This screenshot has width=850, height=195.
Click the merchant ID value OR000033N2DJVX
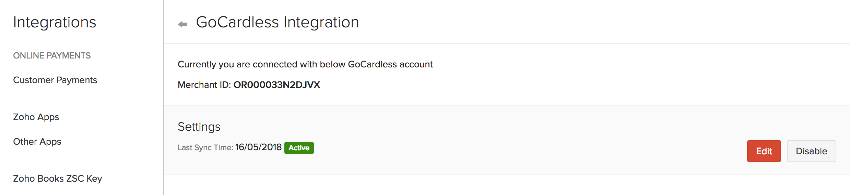tap(277, 85)
